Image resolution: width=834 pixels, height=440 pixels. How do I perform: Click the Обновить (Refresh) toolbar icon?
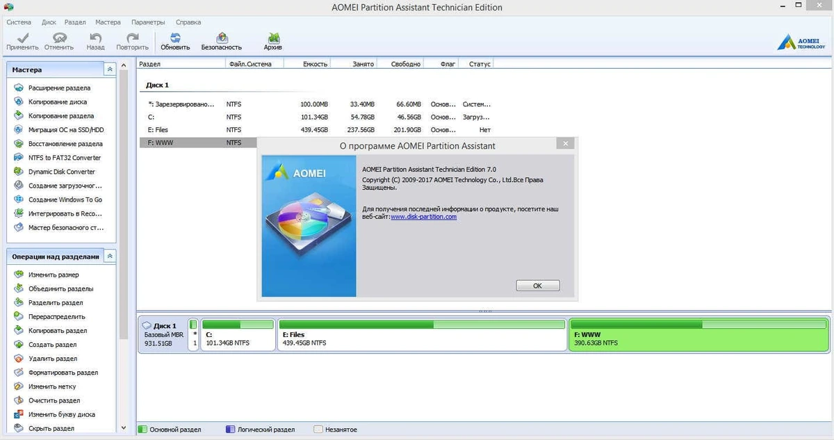(175, 42)
